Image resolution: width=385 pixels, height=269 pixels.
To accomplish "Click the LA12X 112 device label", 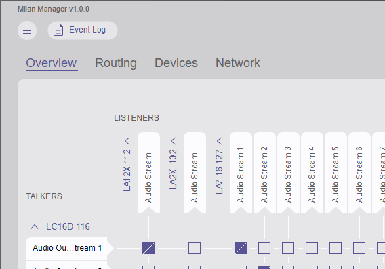I will (x=127, y=170).
